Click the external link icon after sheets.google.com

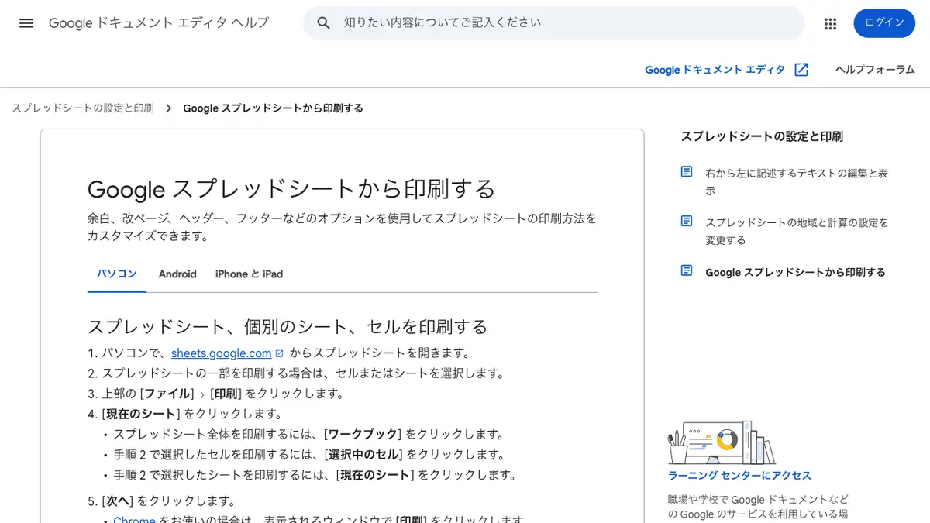click(280, 353)
